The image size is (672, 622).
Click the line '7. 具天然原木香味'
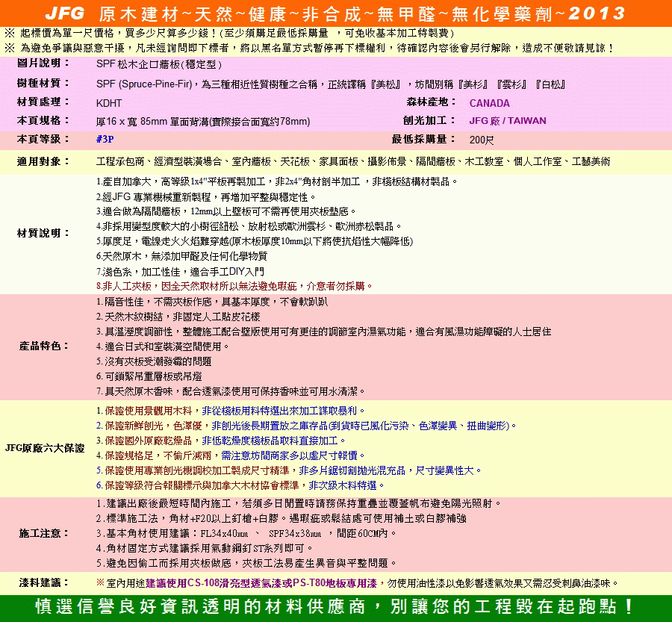[x=231, y=392]
